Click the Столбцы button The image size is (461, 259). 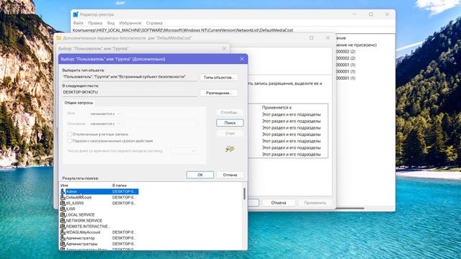tap(230, 112)
